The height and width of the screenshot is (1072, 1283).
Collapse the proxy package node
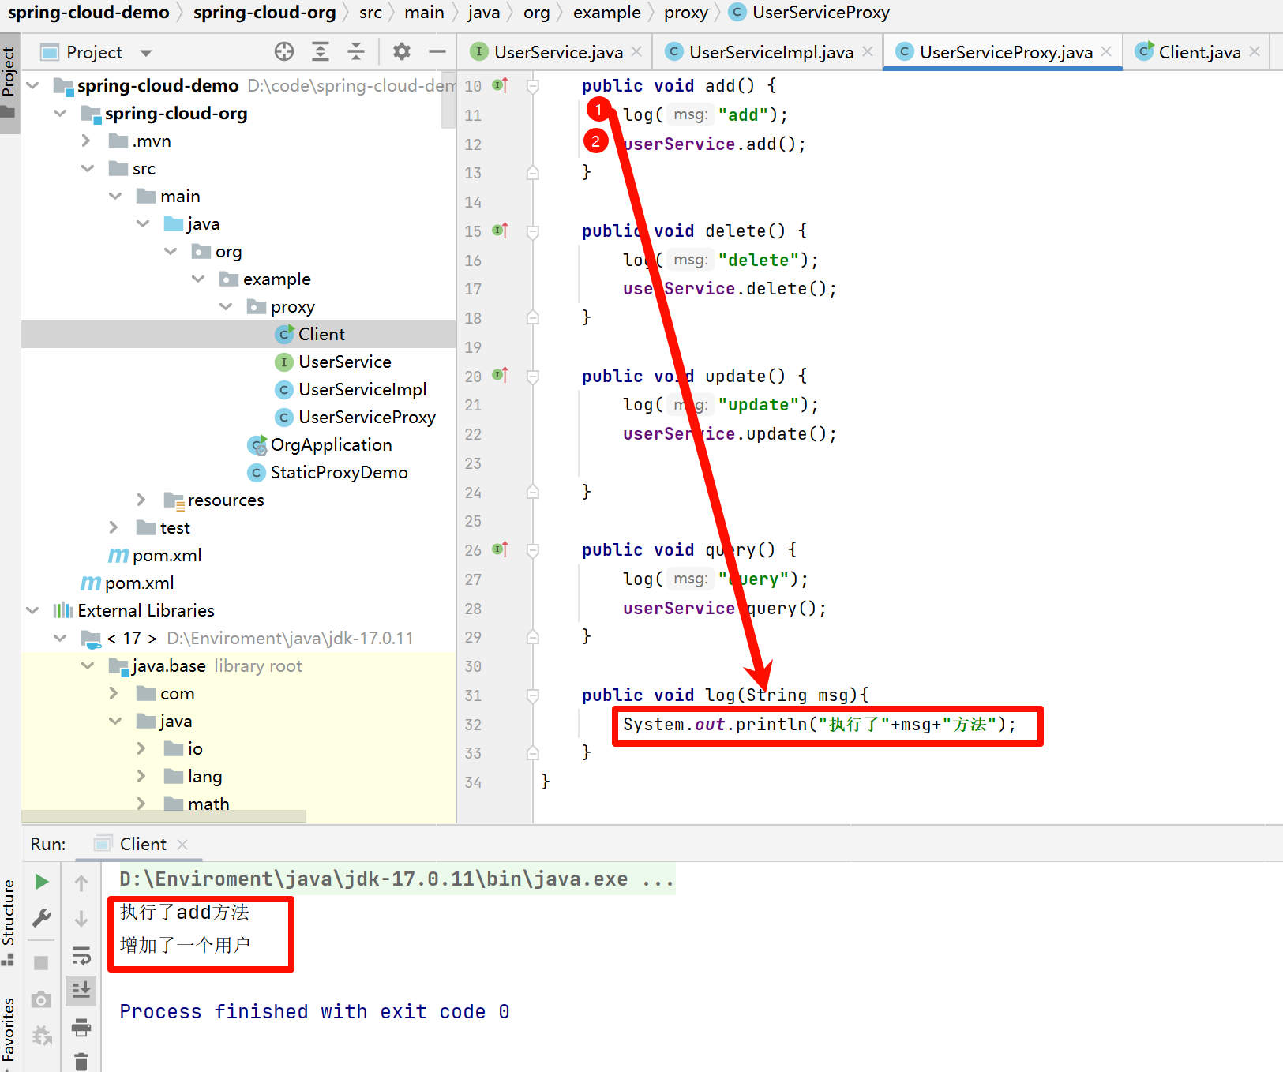tap(226, 306)
